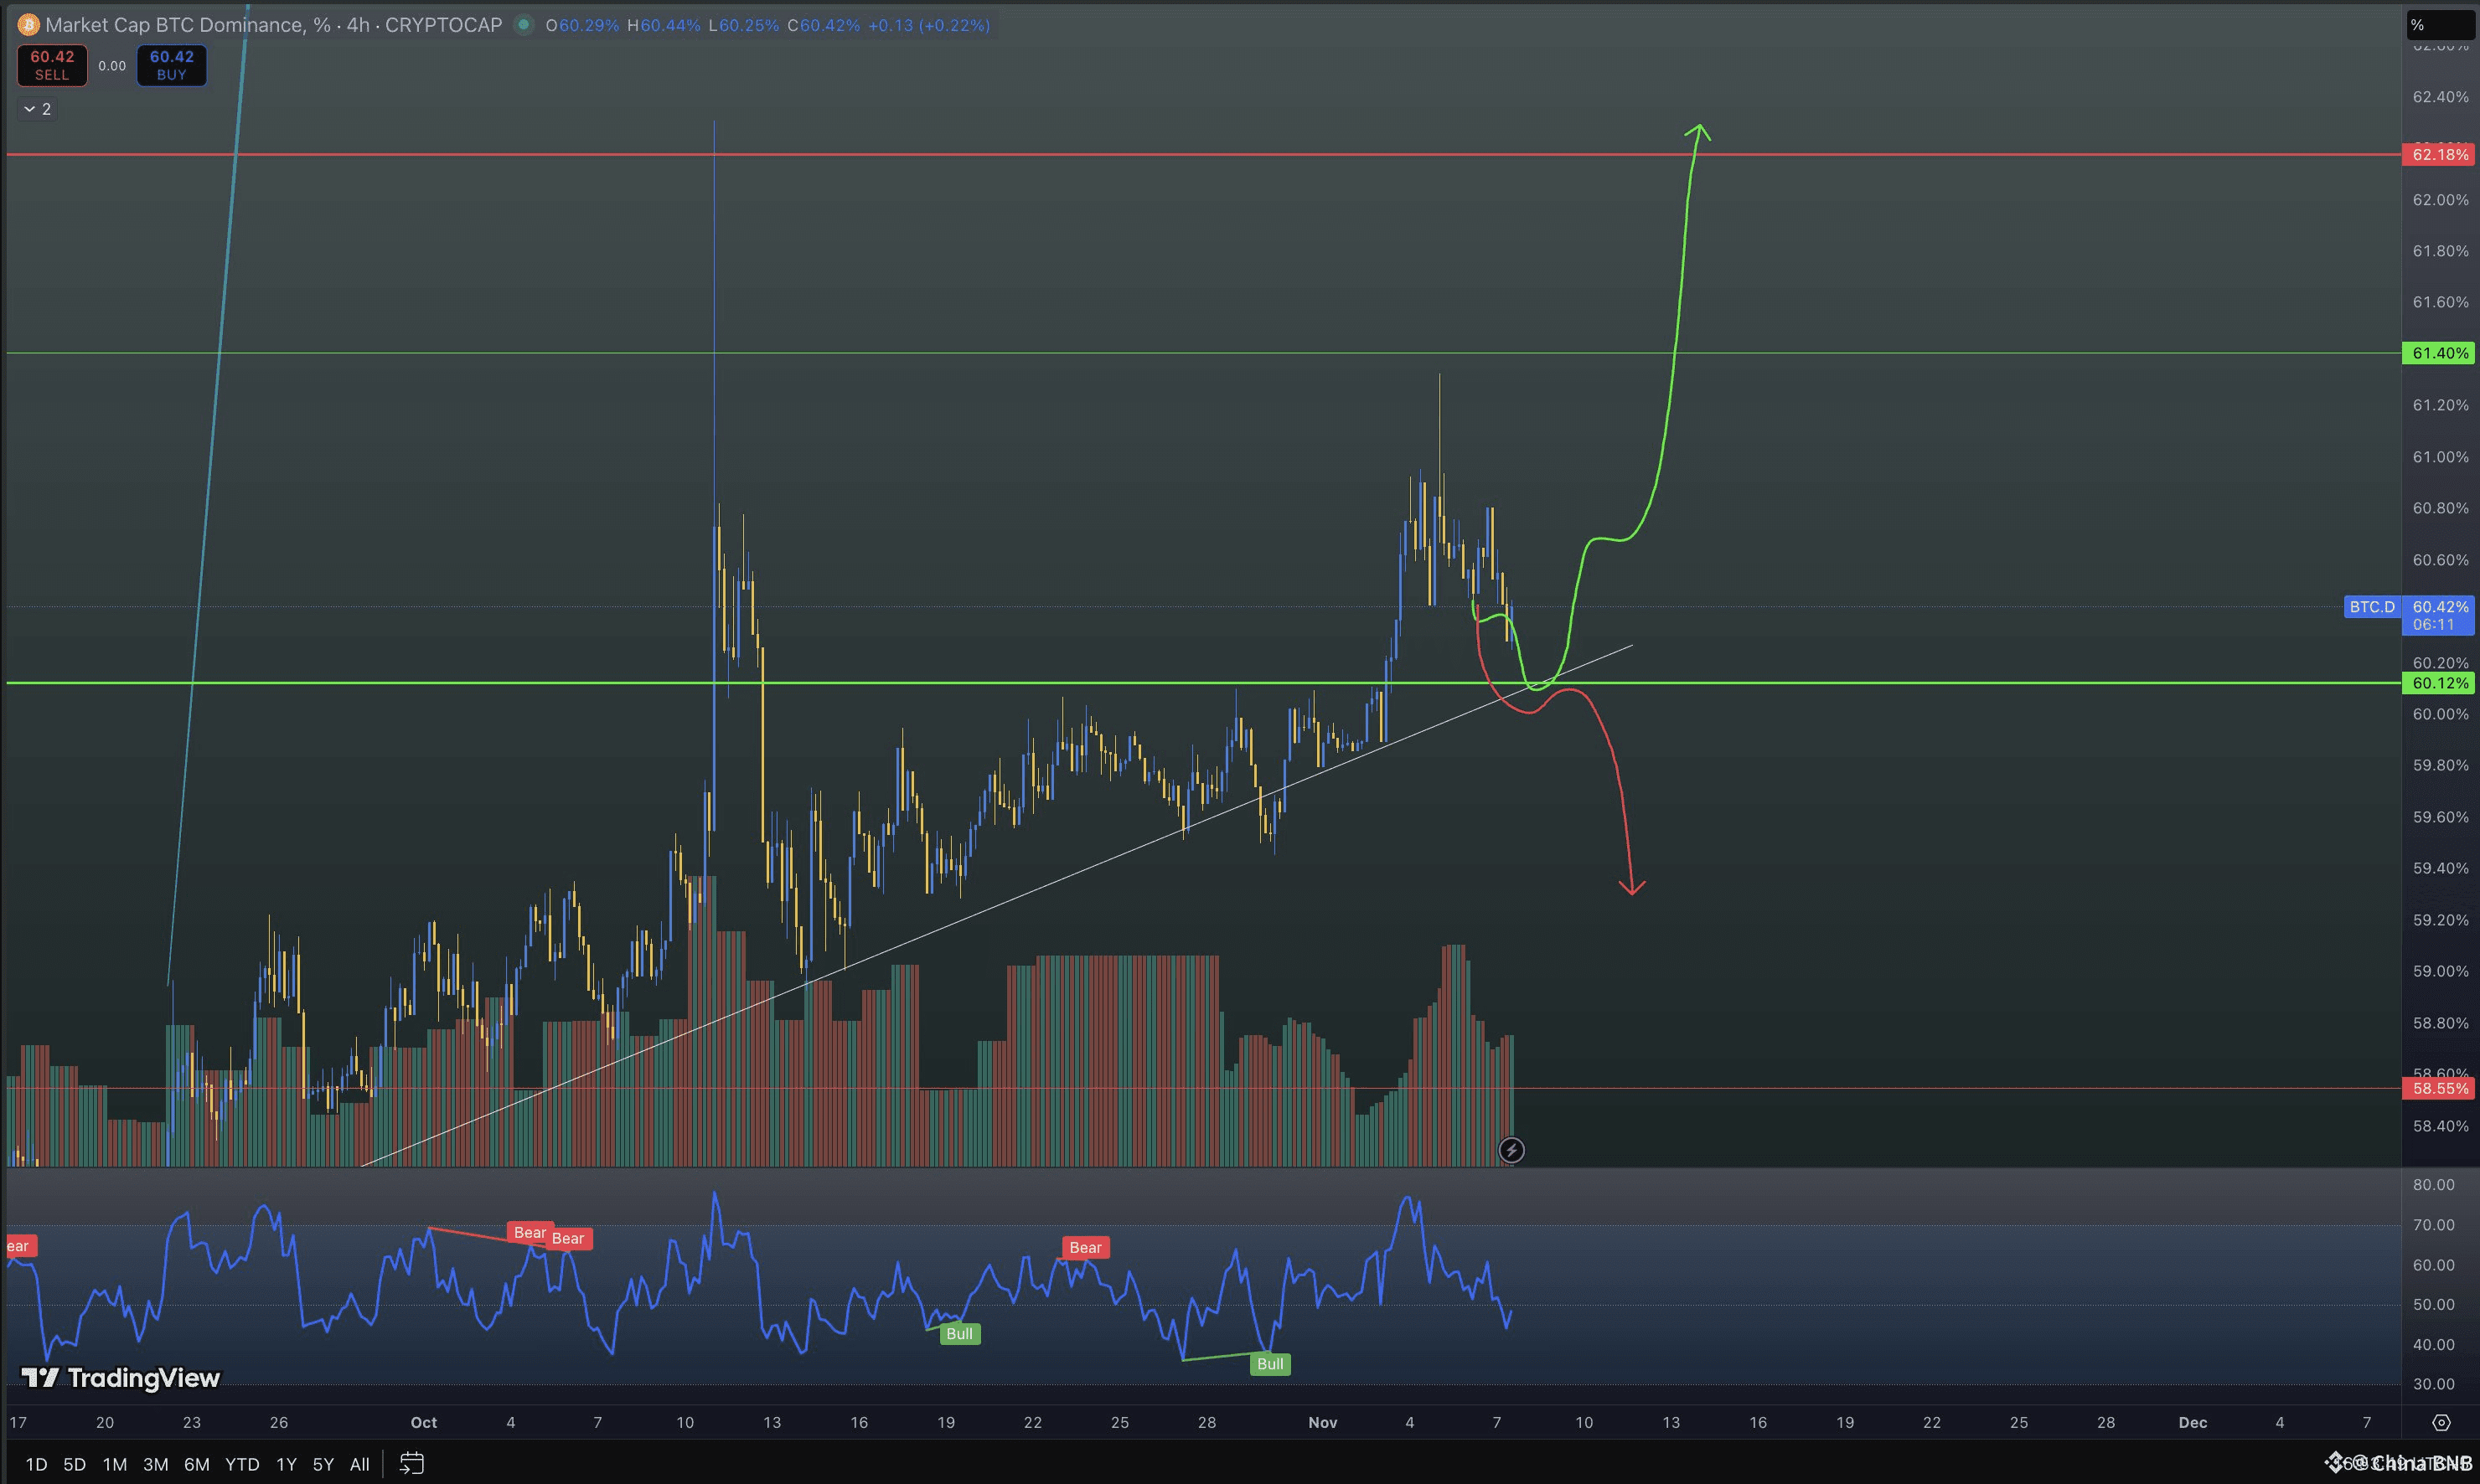This screenshot has height=1484, width=2480.
Task: Select the YTD time range
Action: (242, 1464)
